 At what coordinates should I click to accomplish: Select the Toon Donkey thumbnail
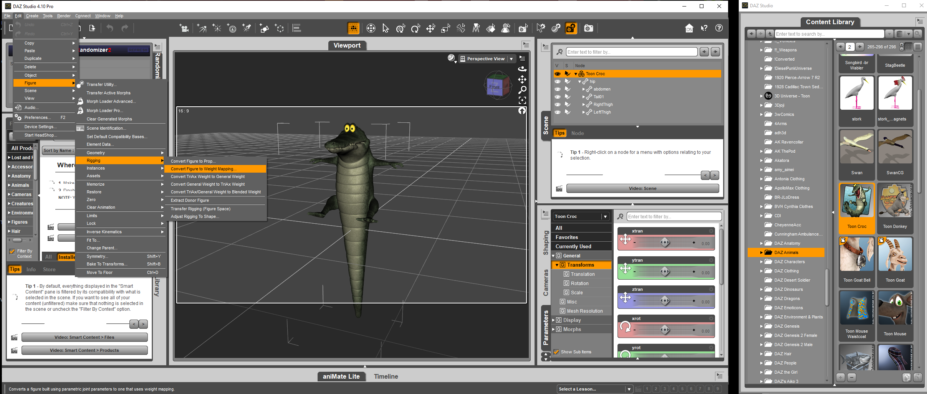[x=895, y=208]
